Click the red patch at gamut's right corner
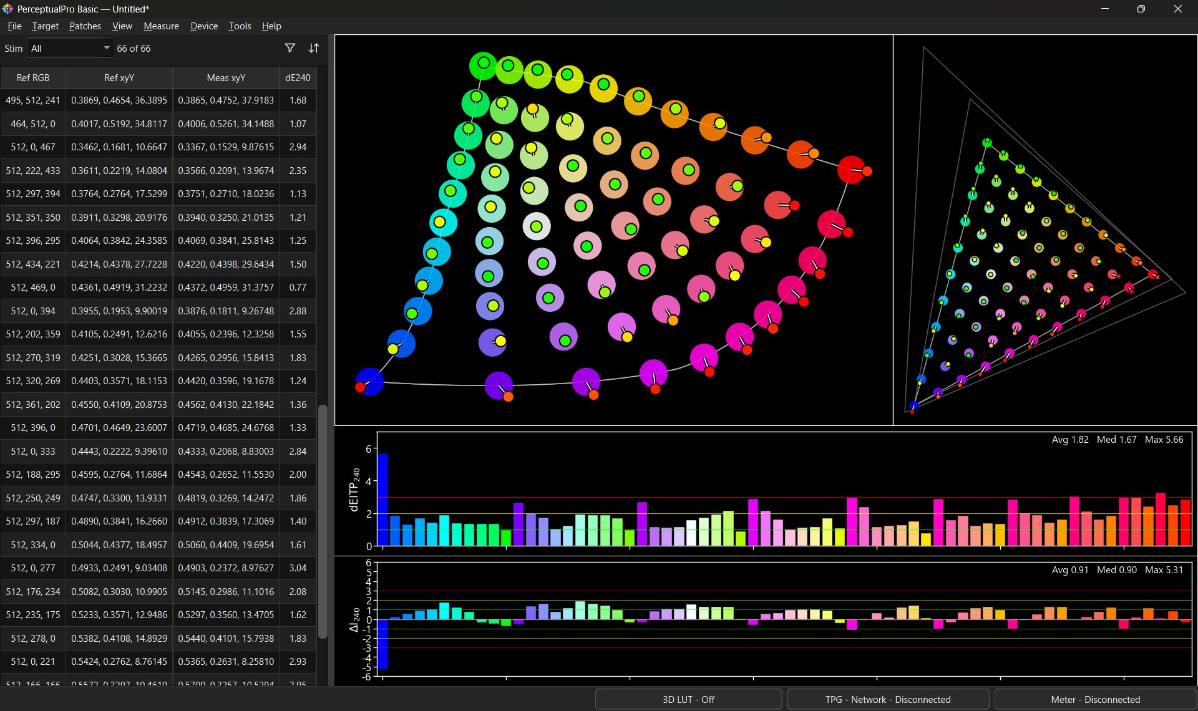 (x=851, y=170)
